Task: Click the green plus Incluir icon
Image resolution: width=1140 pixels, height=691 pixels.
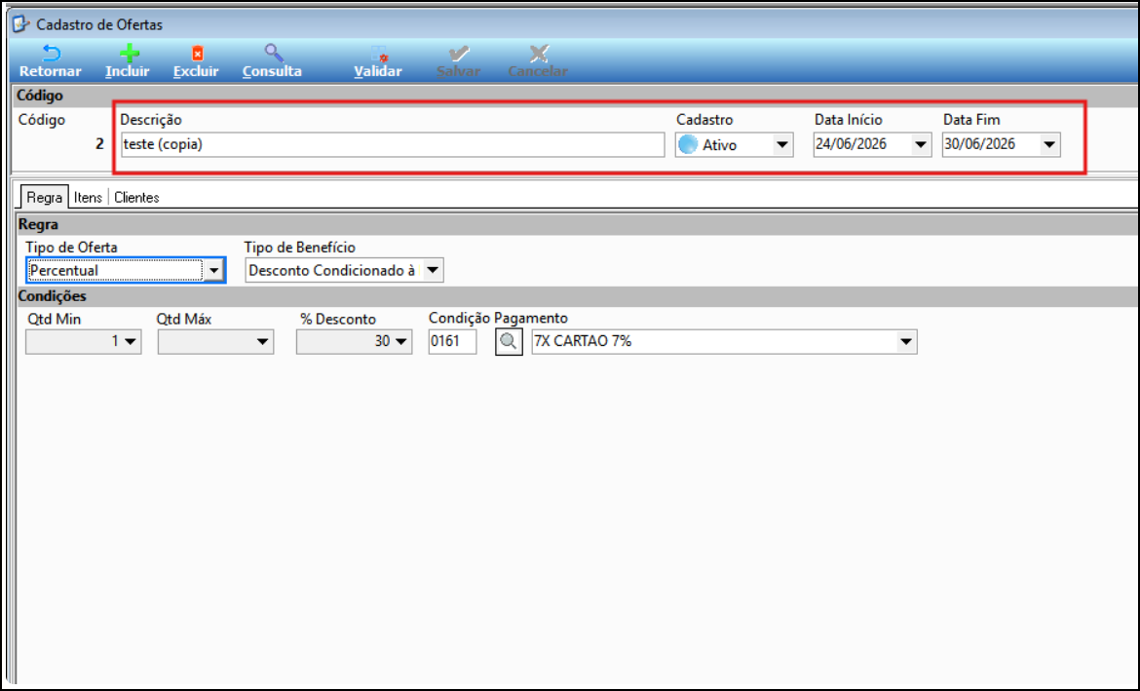Action: [129, 53]
